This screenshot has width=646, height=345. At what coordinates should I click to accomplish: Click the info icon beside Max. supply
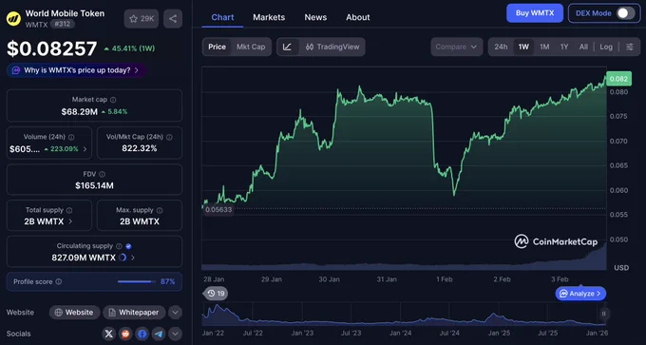(x=160, y=210)
